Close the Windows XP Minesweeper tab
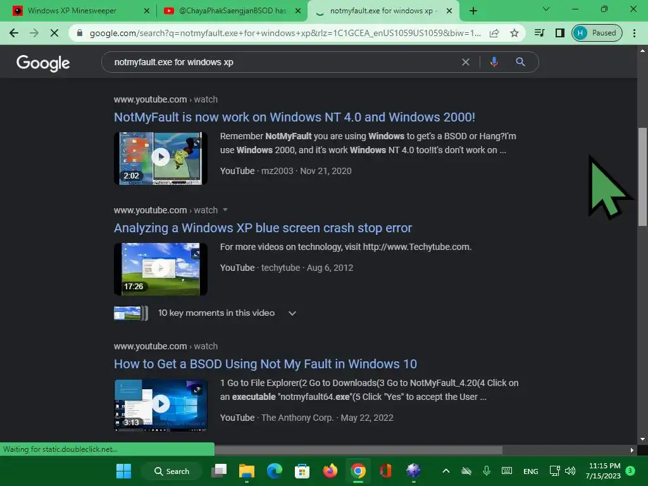 pos(146,11)
